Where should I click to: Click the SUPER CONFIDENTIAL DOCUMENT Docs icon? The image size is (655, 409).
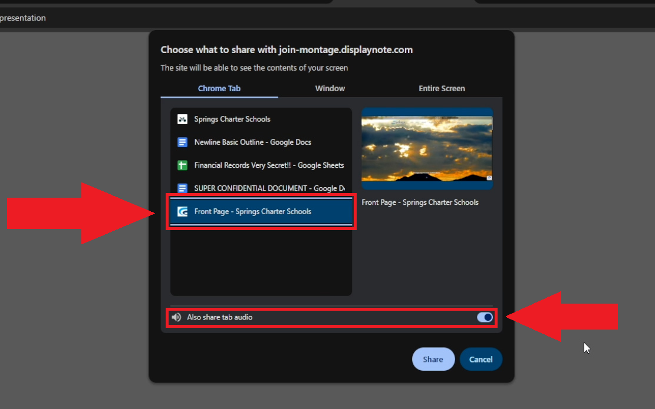(x=182, y=188)
